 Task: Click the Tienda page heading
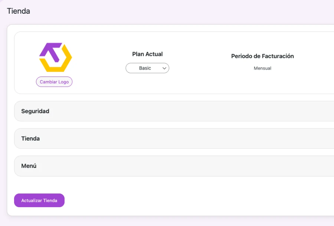pos(19,11)
